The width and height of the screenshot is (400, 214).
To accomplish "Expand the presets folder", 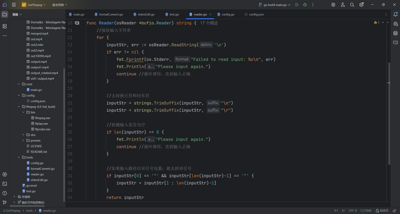I will tap(23, 140).
